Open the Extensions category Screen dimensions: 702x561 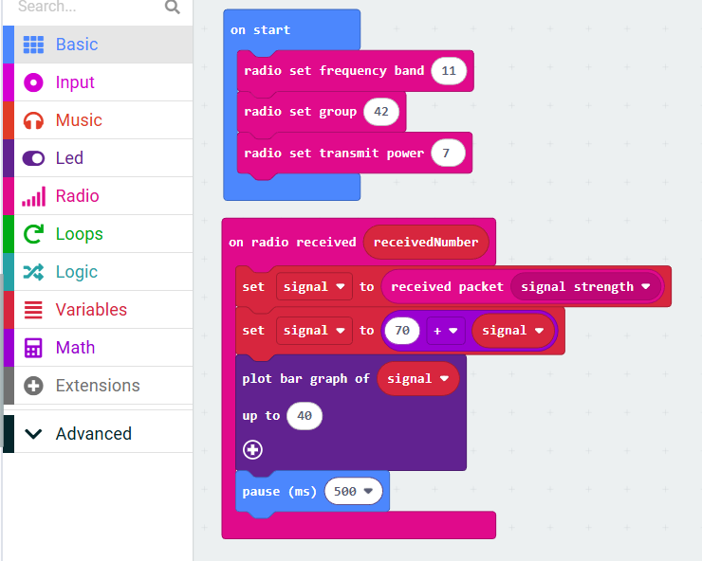click(97, 386)
